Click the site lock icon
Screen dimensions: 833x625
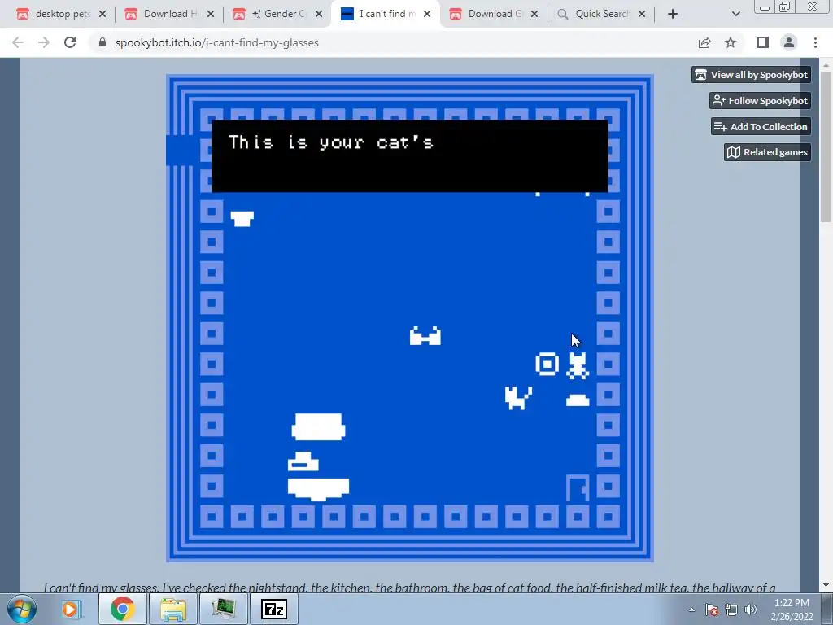tap(102, 42)
